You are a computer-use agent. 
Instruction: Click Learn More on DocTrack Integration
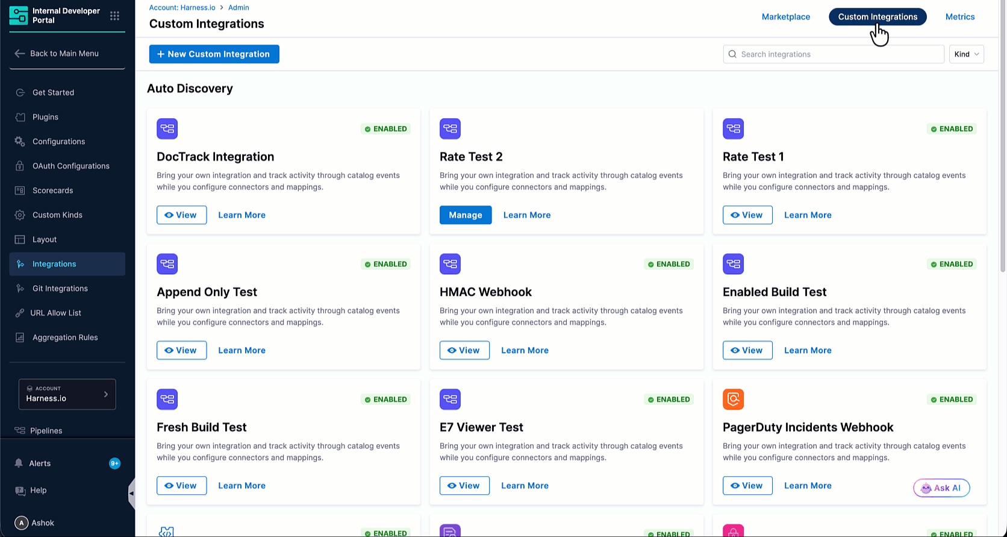(242, 215)
